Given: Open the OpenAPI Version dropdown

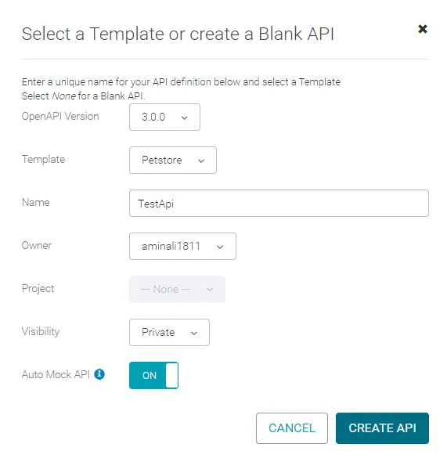Looking at the screenshot, I should (164, 117).
